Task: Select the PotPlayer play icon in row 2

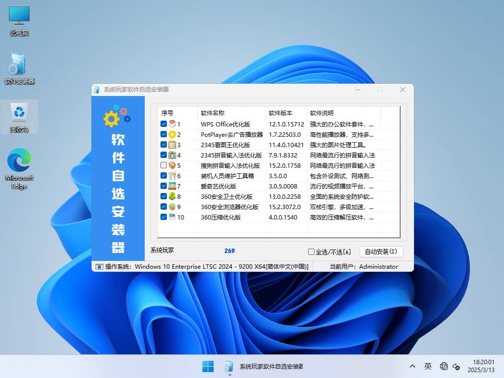Action: coord(173,134)
